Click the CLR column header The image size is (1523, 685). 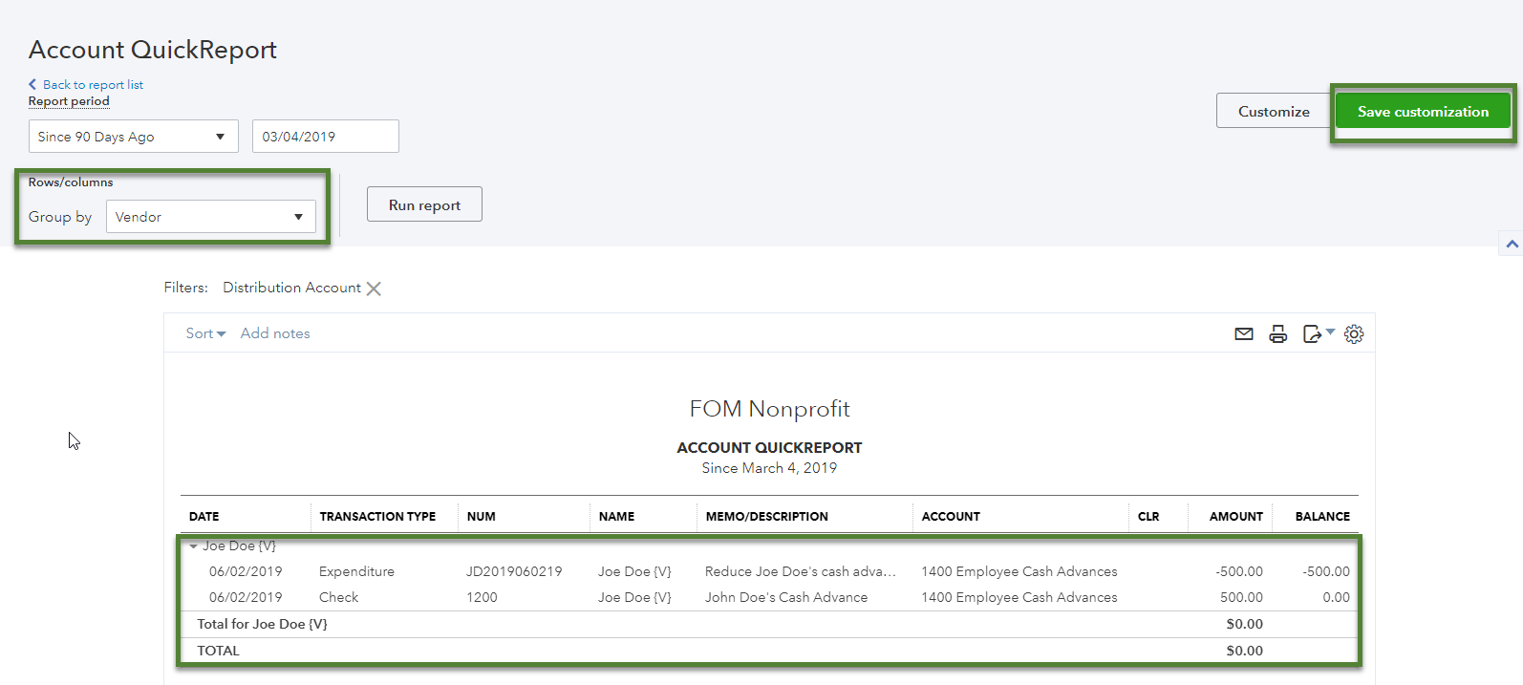click(x=1148, y=517)
